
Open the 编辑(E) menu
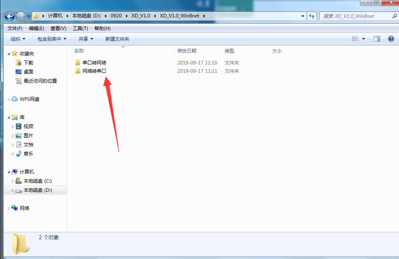click(36, 28)
